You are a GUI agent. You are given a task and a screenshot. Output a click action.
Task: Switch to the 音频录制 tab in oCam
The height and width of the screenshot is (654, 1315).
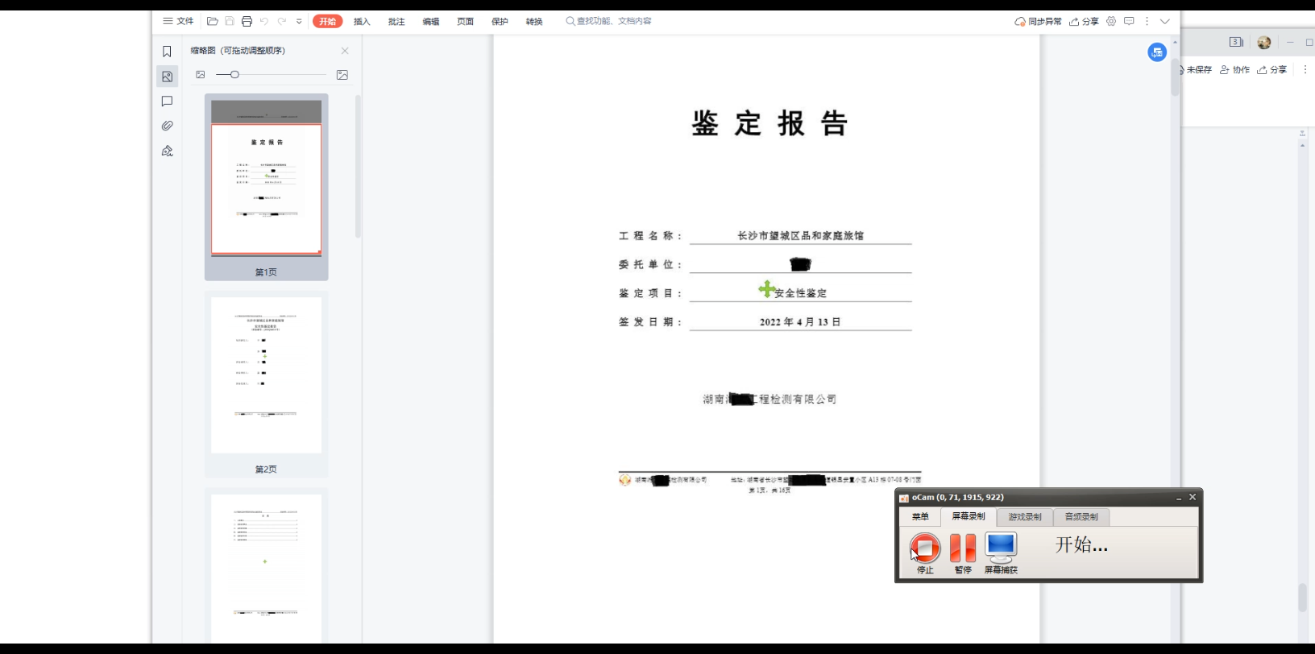coord(1081,517)
